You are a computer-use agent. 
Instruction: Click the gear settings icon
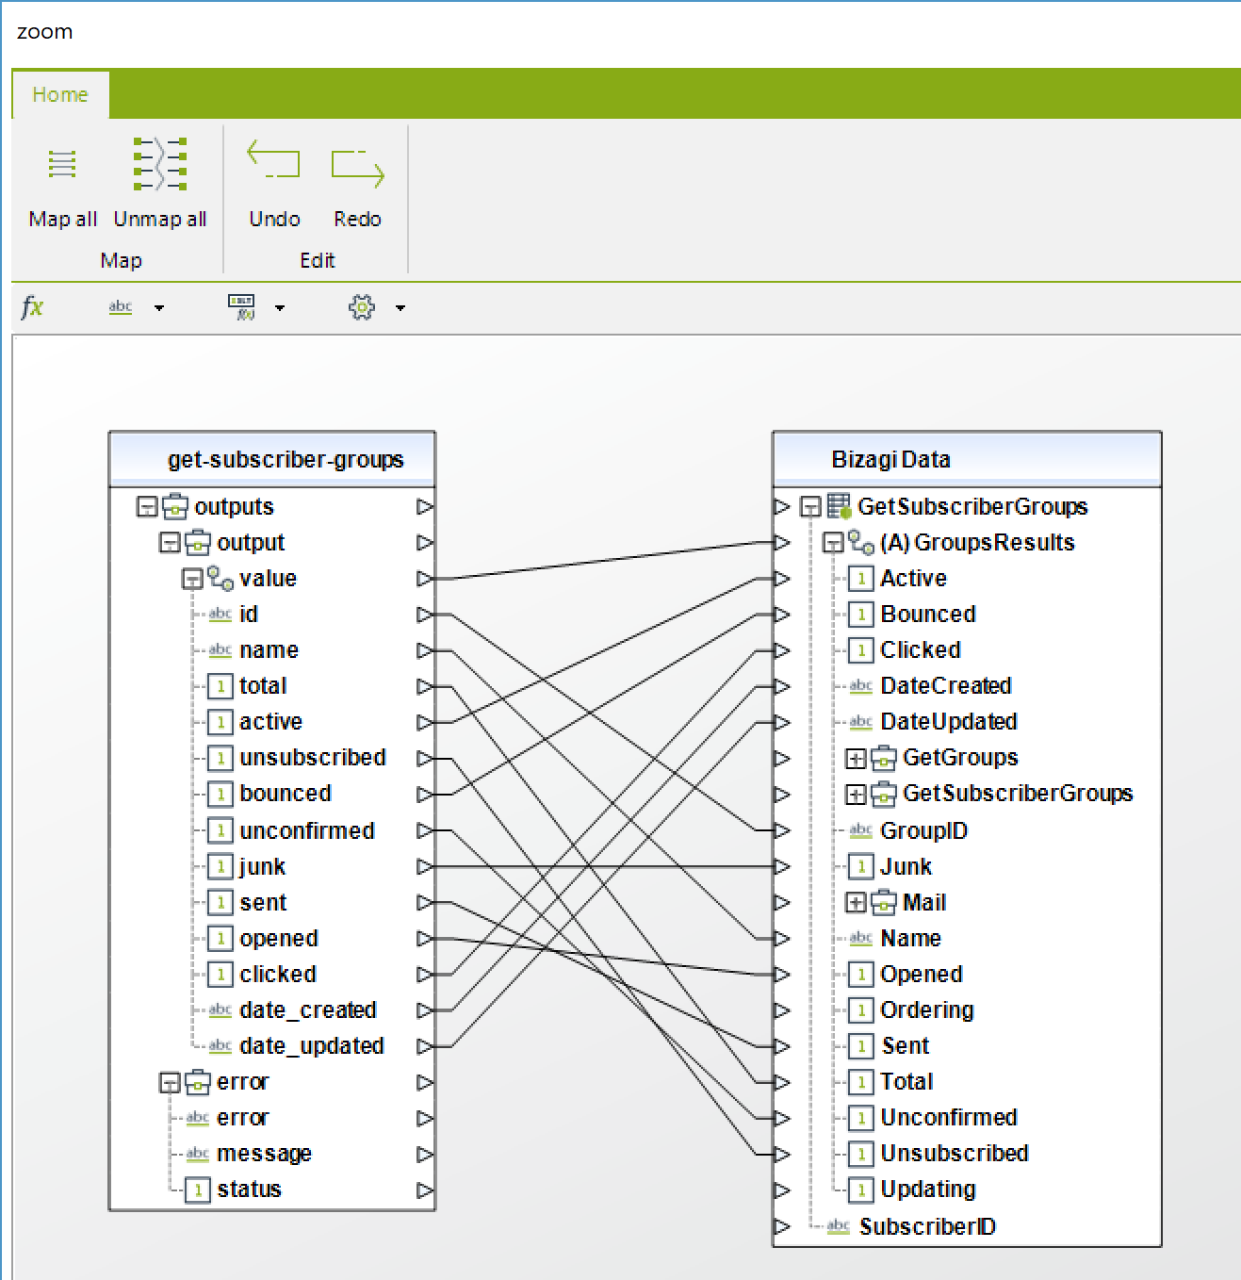coord(362,307)
